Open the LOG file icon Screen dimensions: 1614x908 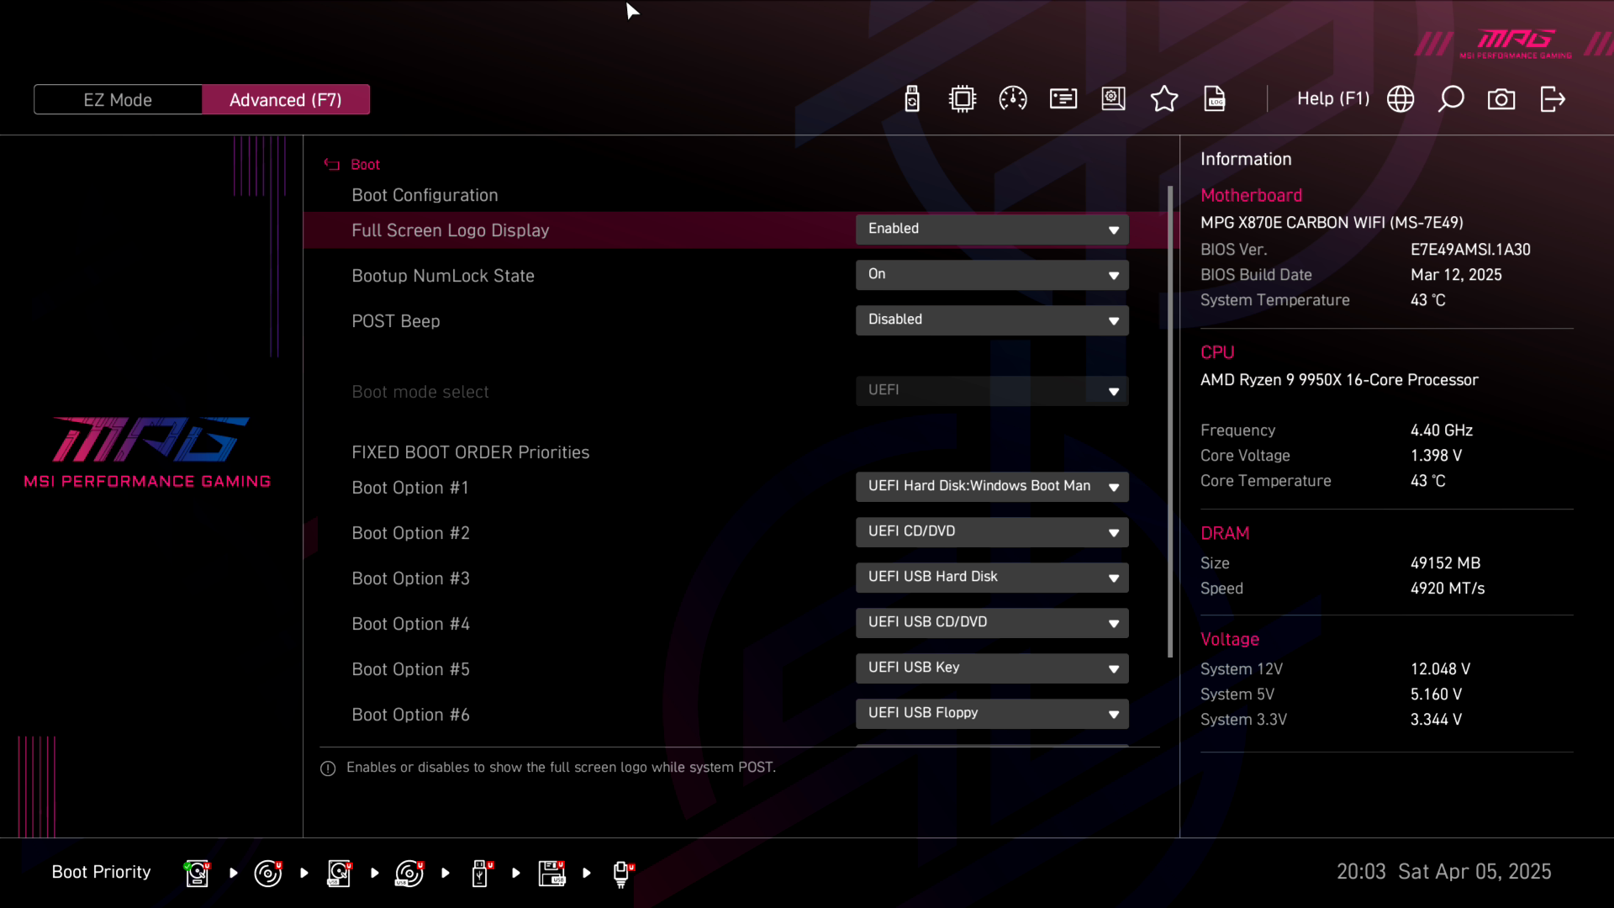point(1215,99)
